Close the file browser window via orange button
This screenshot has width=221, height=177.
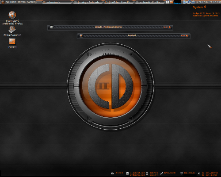[x=169, y=27]
